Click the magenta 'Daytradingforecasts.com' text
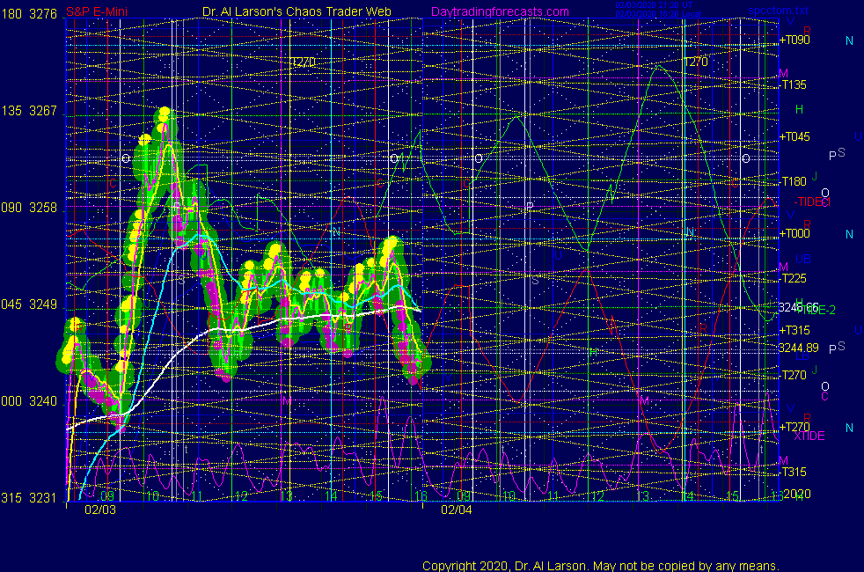 [500, 11]
